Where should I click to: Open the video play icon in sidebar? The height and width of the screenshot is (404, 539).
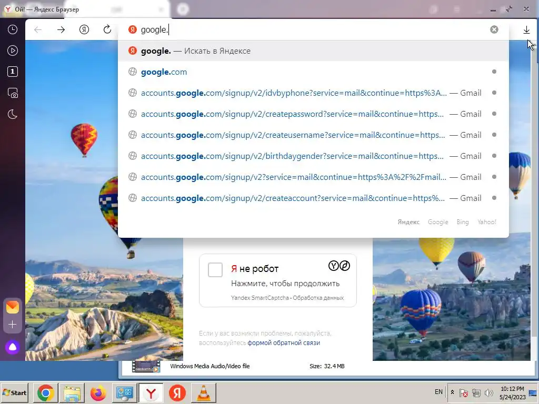tap(13, 51)
